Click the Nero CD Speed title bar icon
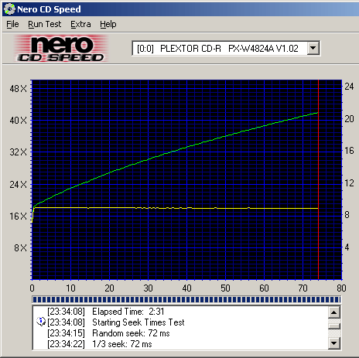 (9, 9)
